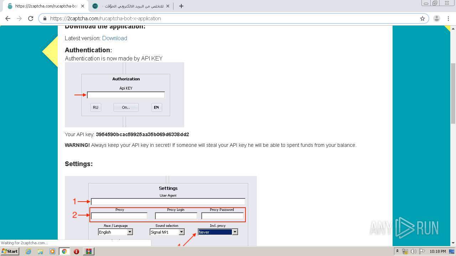Click the Settings screenshot image
456x256 pixels.
point(161,211)
